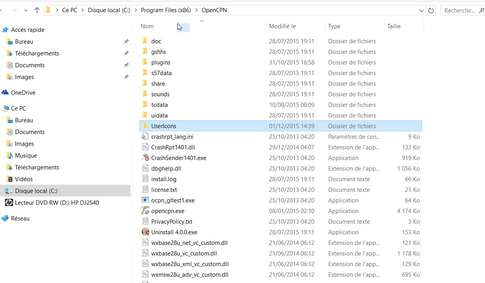Select the sounds folder icon
This screenshot has width=485, height=283.
point(145,94)
